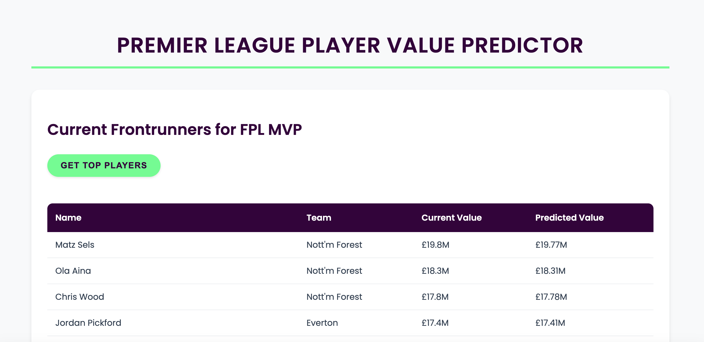This screenshot has height=342, width=704.
Task: Click the Team column header
Action: pyautogui.click(x=319, y=217)
